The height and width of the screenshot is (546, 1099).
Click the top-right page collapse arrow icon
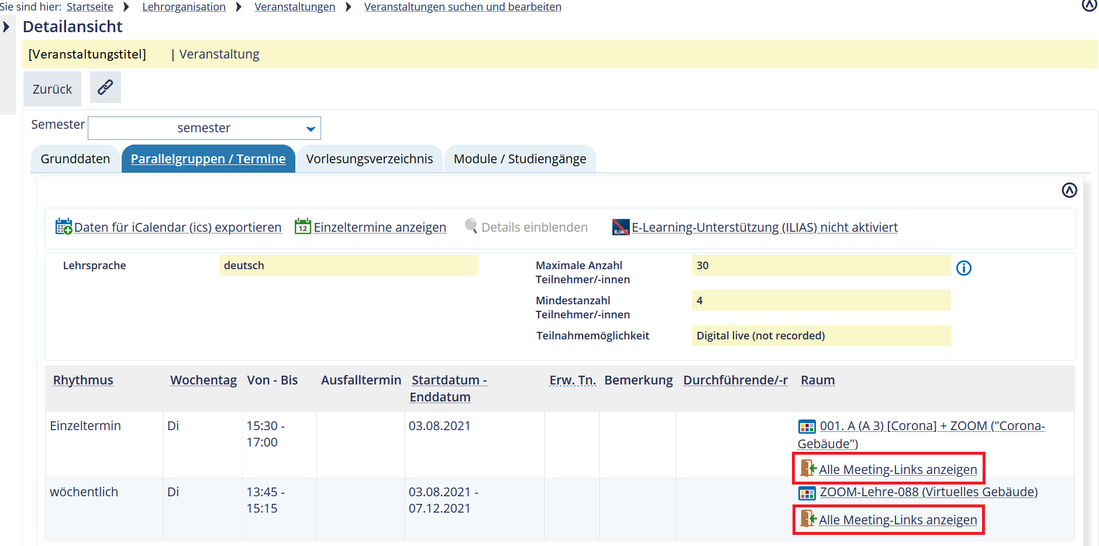[1089, 5]
